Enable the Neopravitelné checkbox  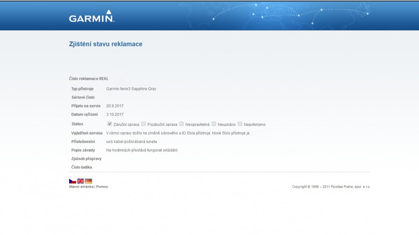click(182, 124)
